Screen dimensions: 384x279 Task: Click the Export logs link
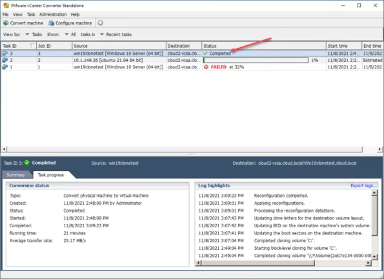point(363,185)
